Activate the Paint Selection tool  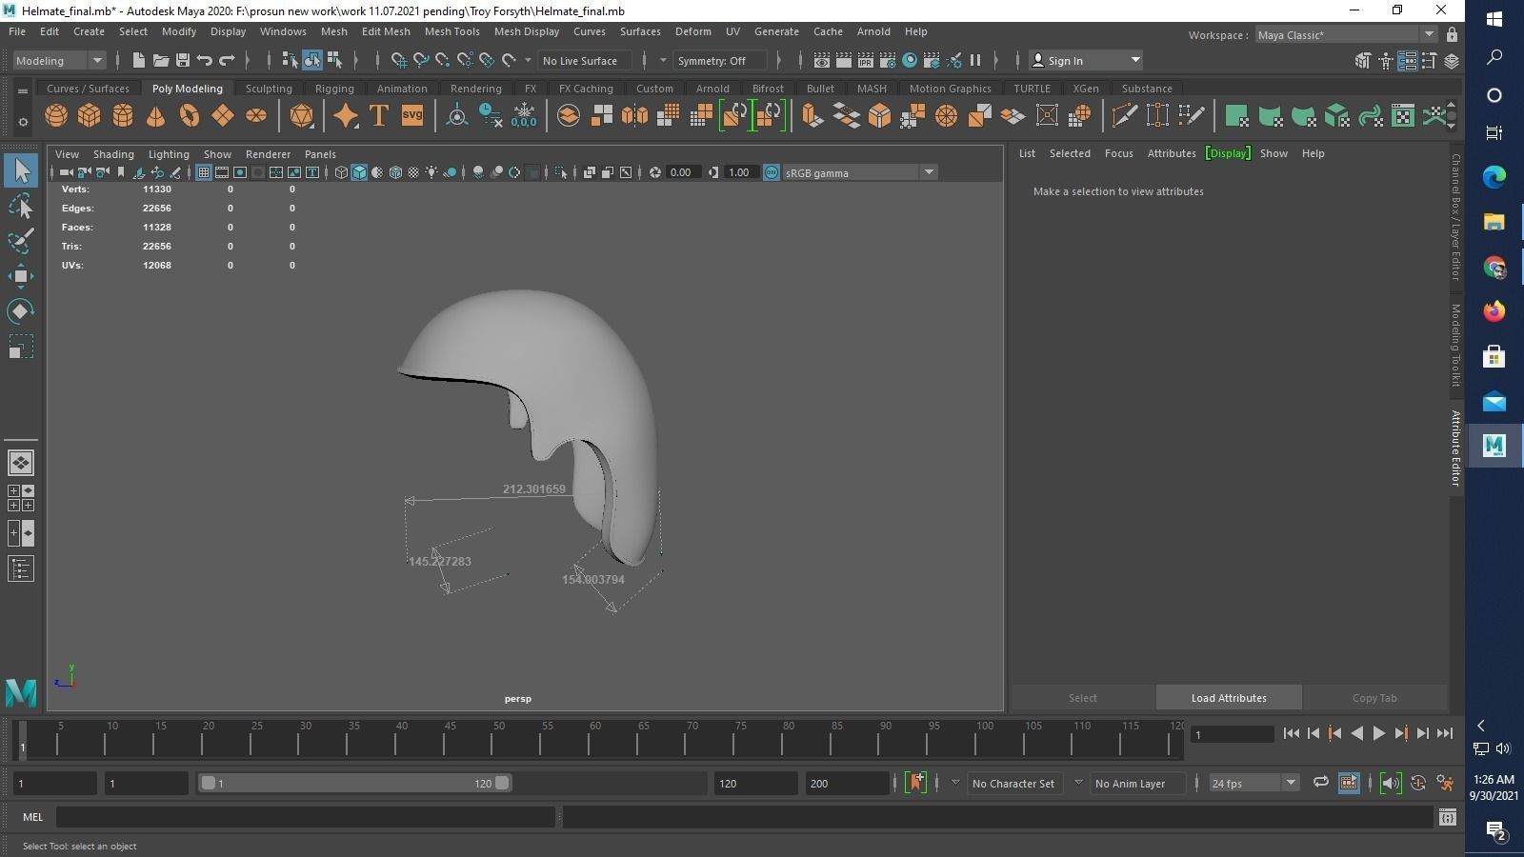21,240
